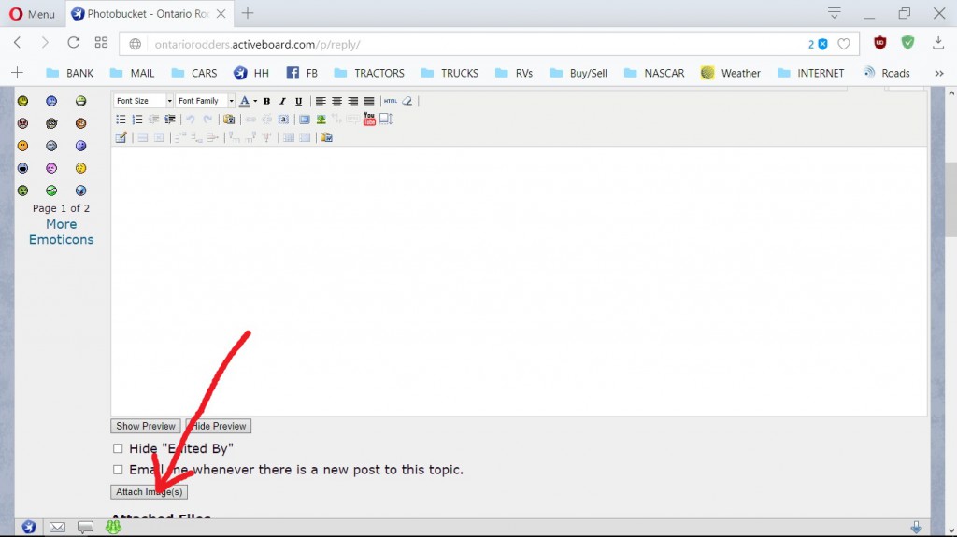Open the Font Size dropdown

143,101
